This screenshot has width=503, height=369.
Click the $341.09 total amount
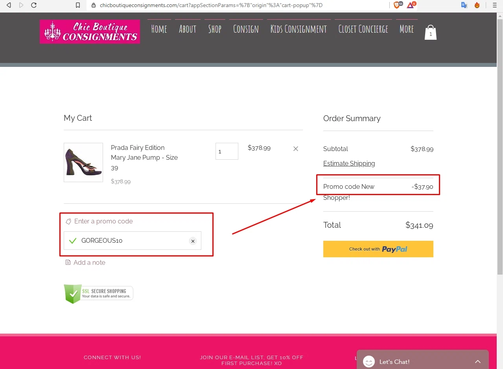[x=419, y=225]
